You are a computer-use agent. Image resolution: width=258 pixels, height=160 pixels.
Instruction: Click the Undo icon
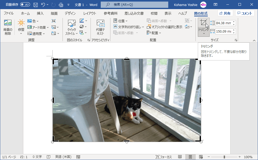tap(43, 5)
